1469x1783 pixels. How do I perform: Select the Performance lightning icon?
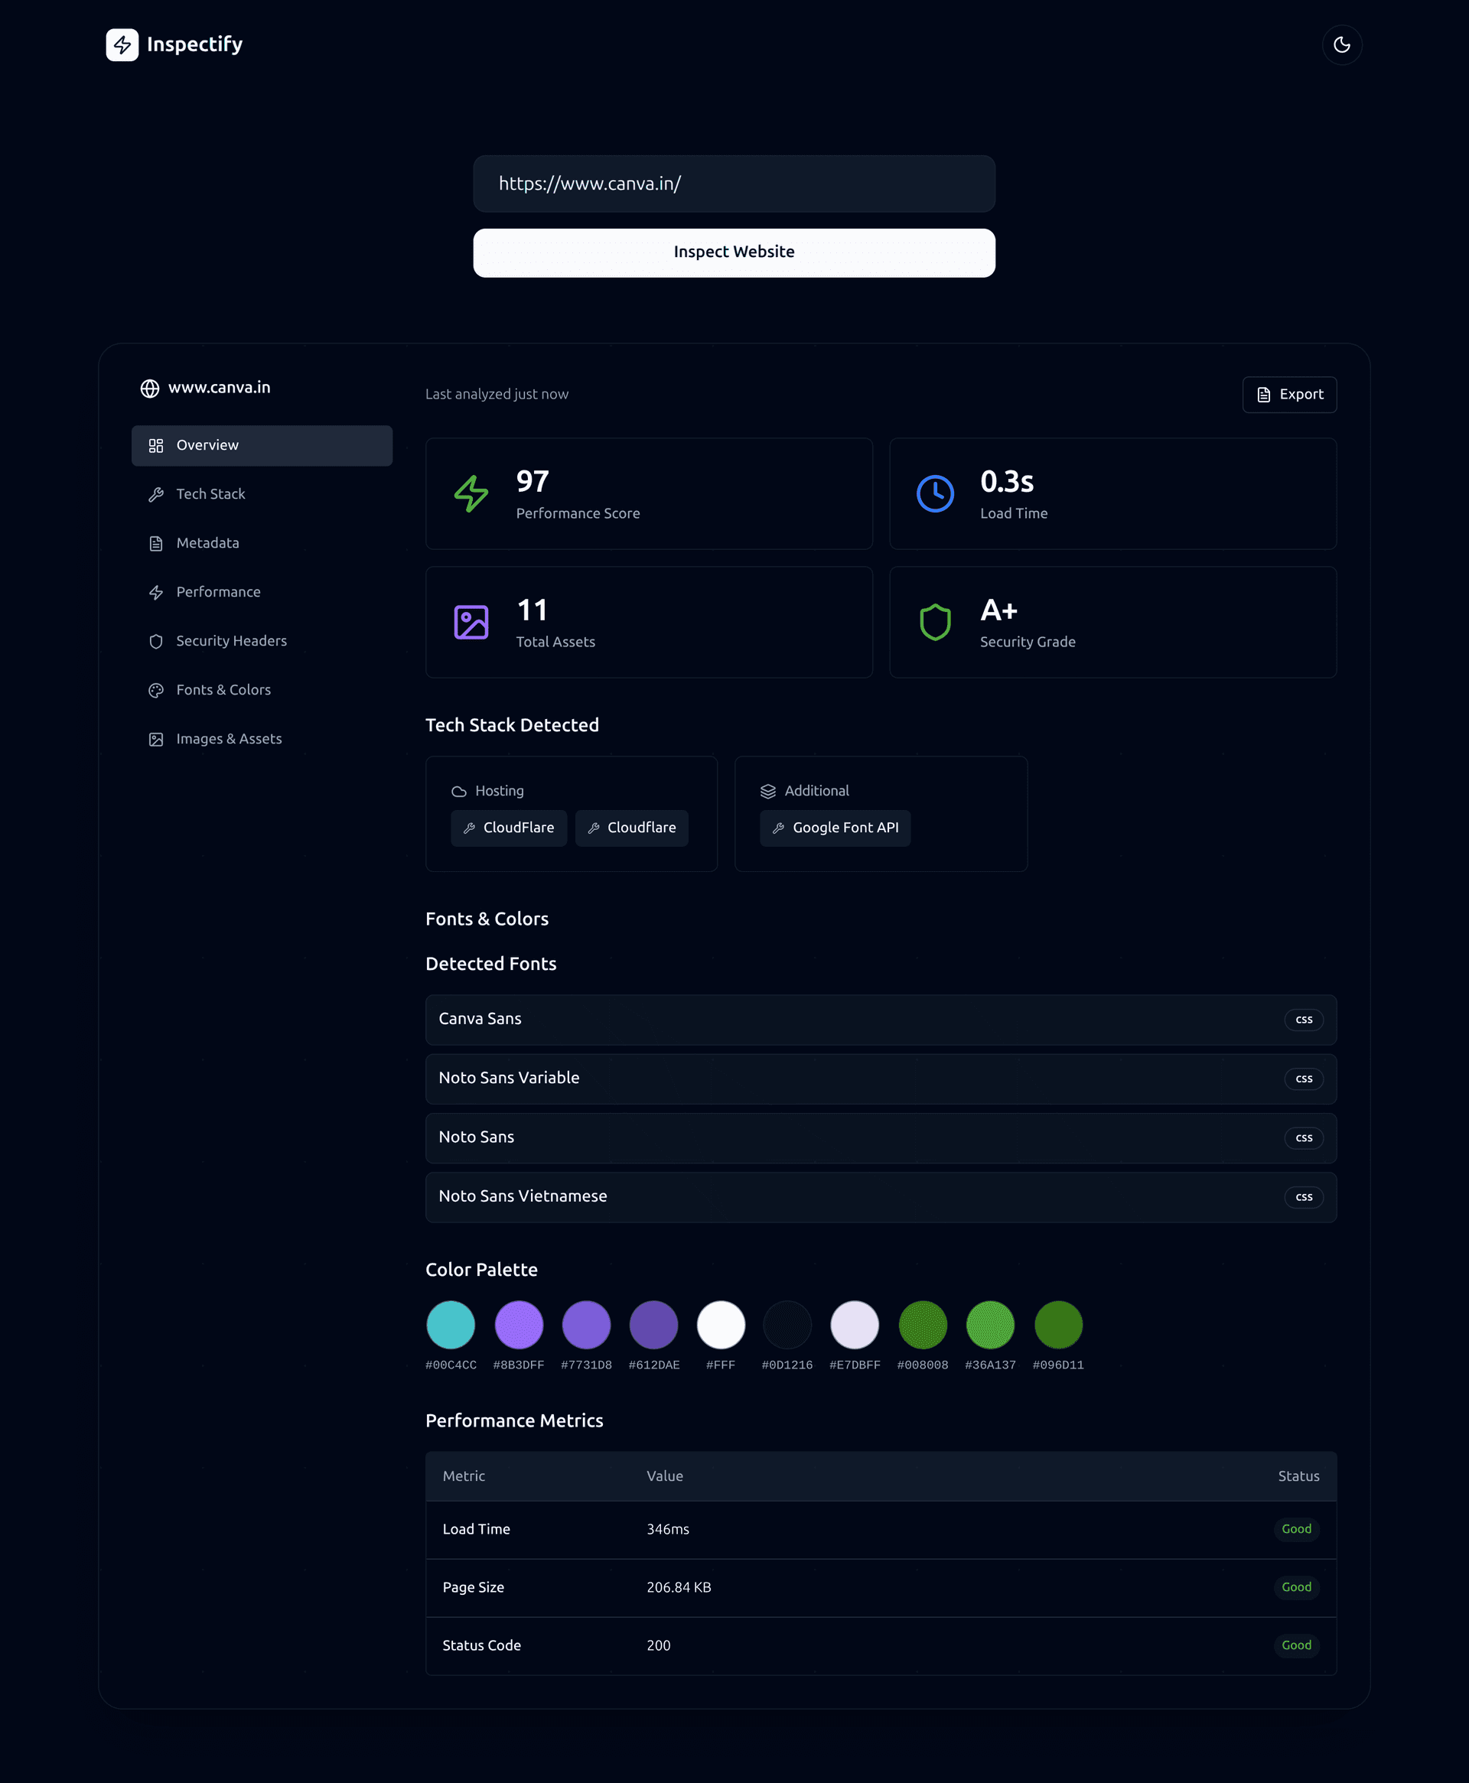click(x=157, y=592)
